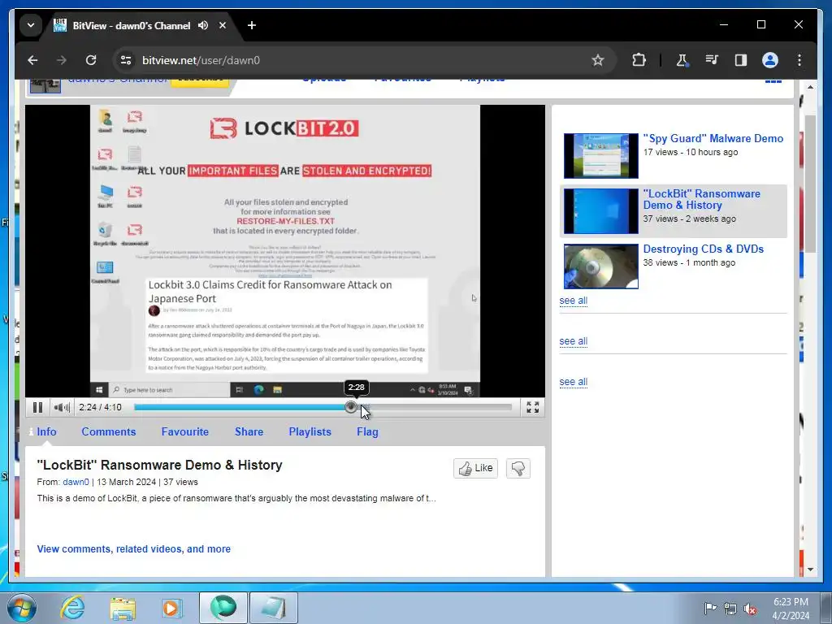The image size is (832, 624).
Task: Click the Like thumbs-up button
Action: point(475,468)
